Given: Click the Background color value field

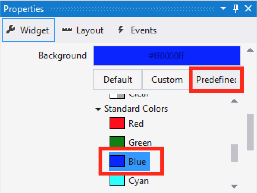Looking at the screenshot, I should [166, 56].
